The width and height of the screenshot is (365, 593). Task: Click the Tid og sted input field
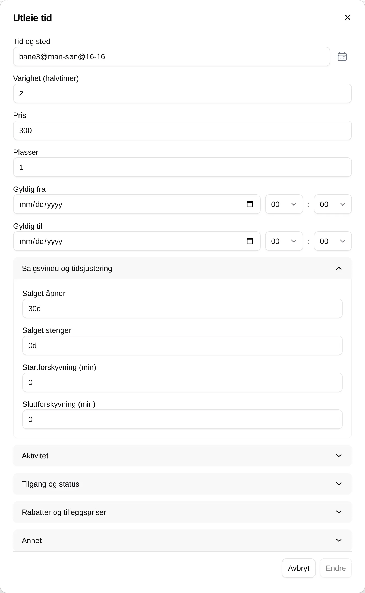coord(172,56)
